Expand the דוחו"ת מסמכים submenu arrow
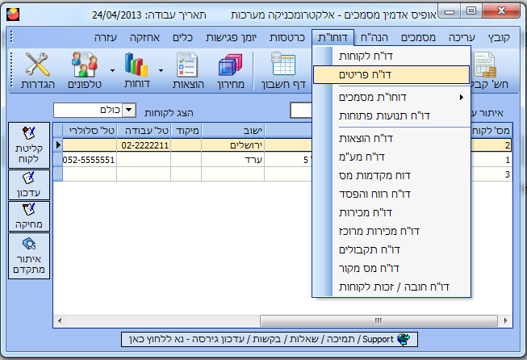The width and height of the screenshot is (527, 360). click(x=462, y=97)
